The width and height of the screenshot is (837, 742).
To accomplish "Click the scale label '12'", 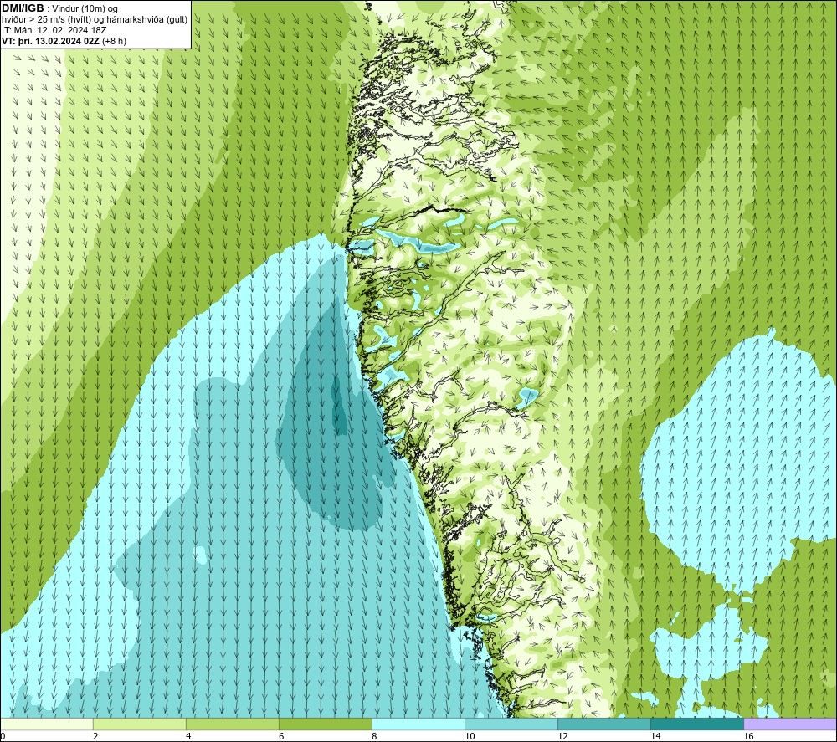I will coord(562,736).
